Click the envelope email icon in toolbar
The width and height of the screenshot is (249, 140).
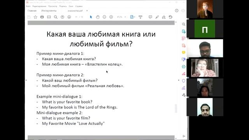coord(49,17)
